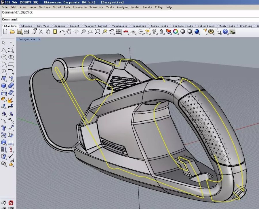
Task: Click the Pan view hand icon
Action: tap(69, 32)
